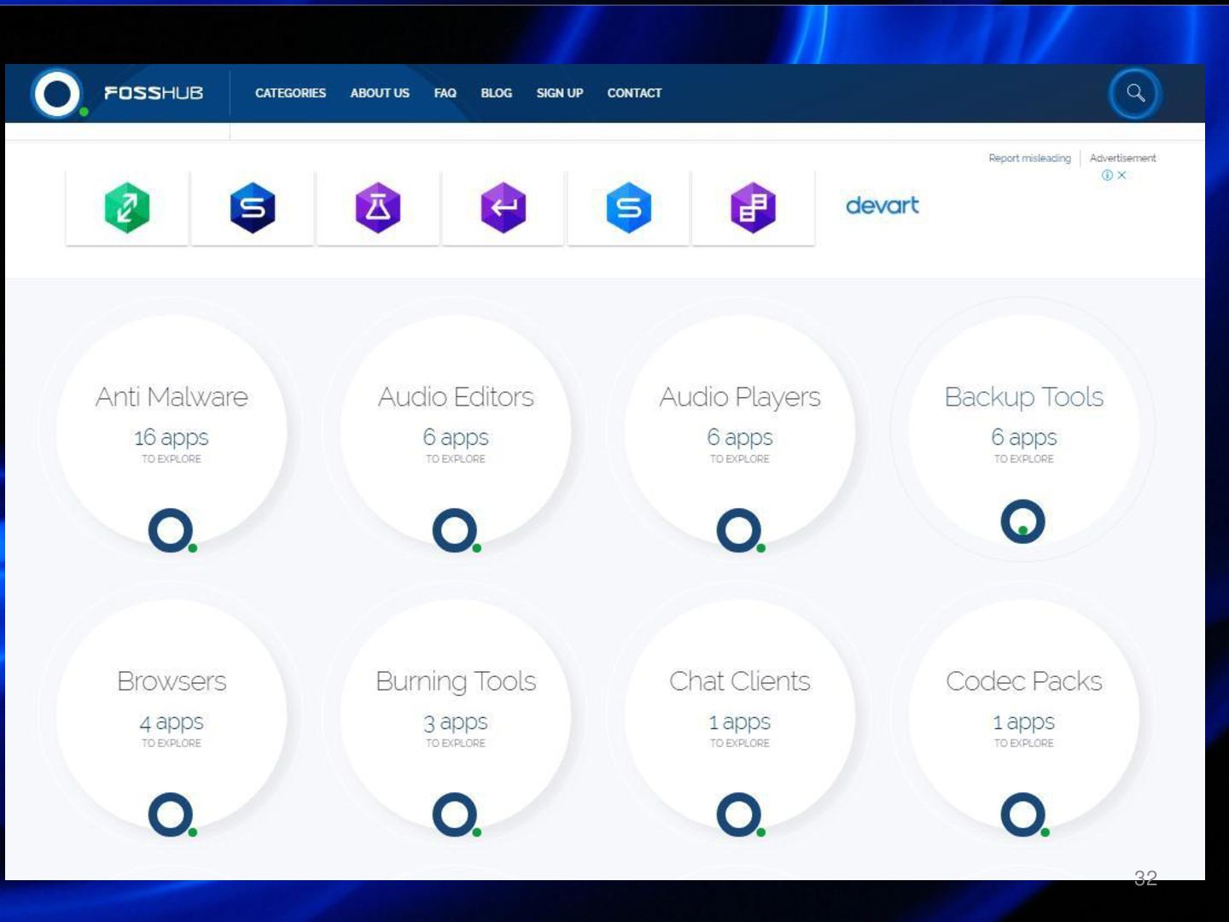Click the ring icon under Backup Tools

point(1023,522)
